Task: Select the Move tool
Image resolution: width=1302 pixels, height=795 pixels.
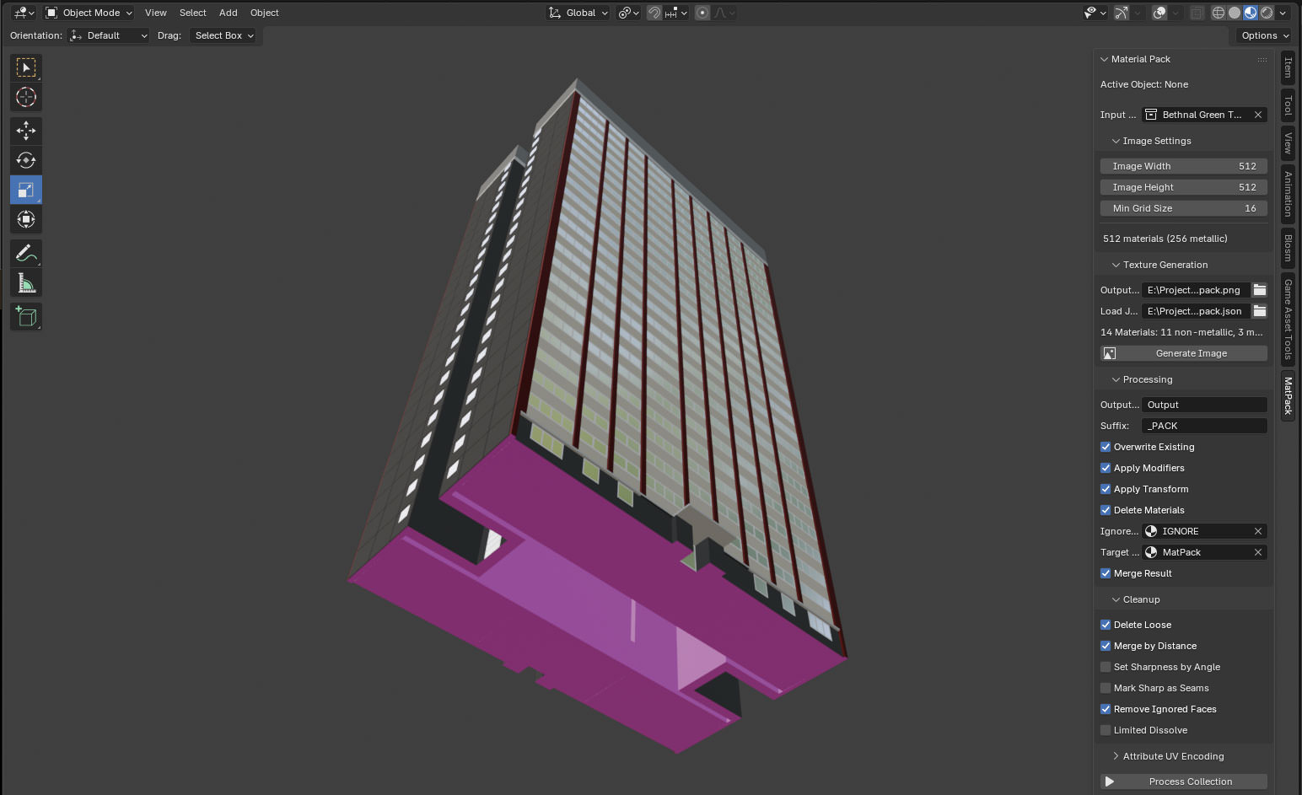Action: [26, 131]
